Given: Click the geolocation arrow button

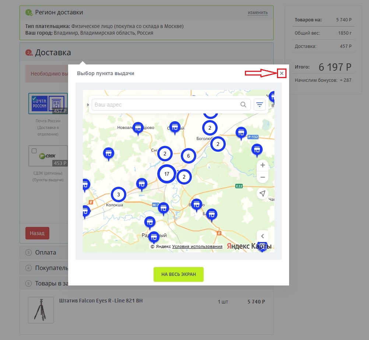Looking at the screenshot, I should pyautogui.click(x=263, y=194).
